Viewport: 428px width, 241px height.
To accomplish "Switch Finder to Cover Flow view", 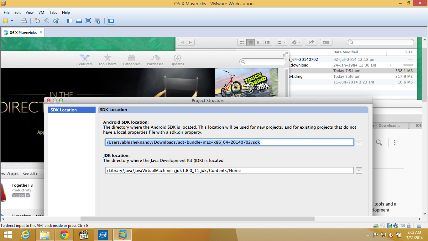I will 268,42.
